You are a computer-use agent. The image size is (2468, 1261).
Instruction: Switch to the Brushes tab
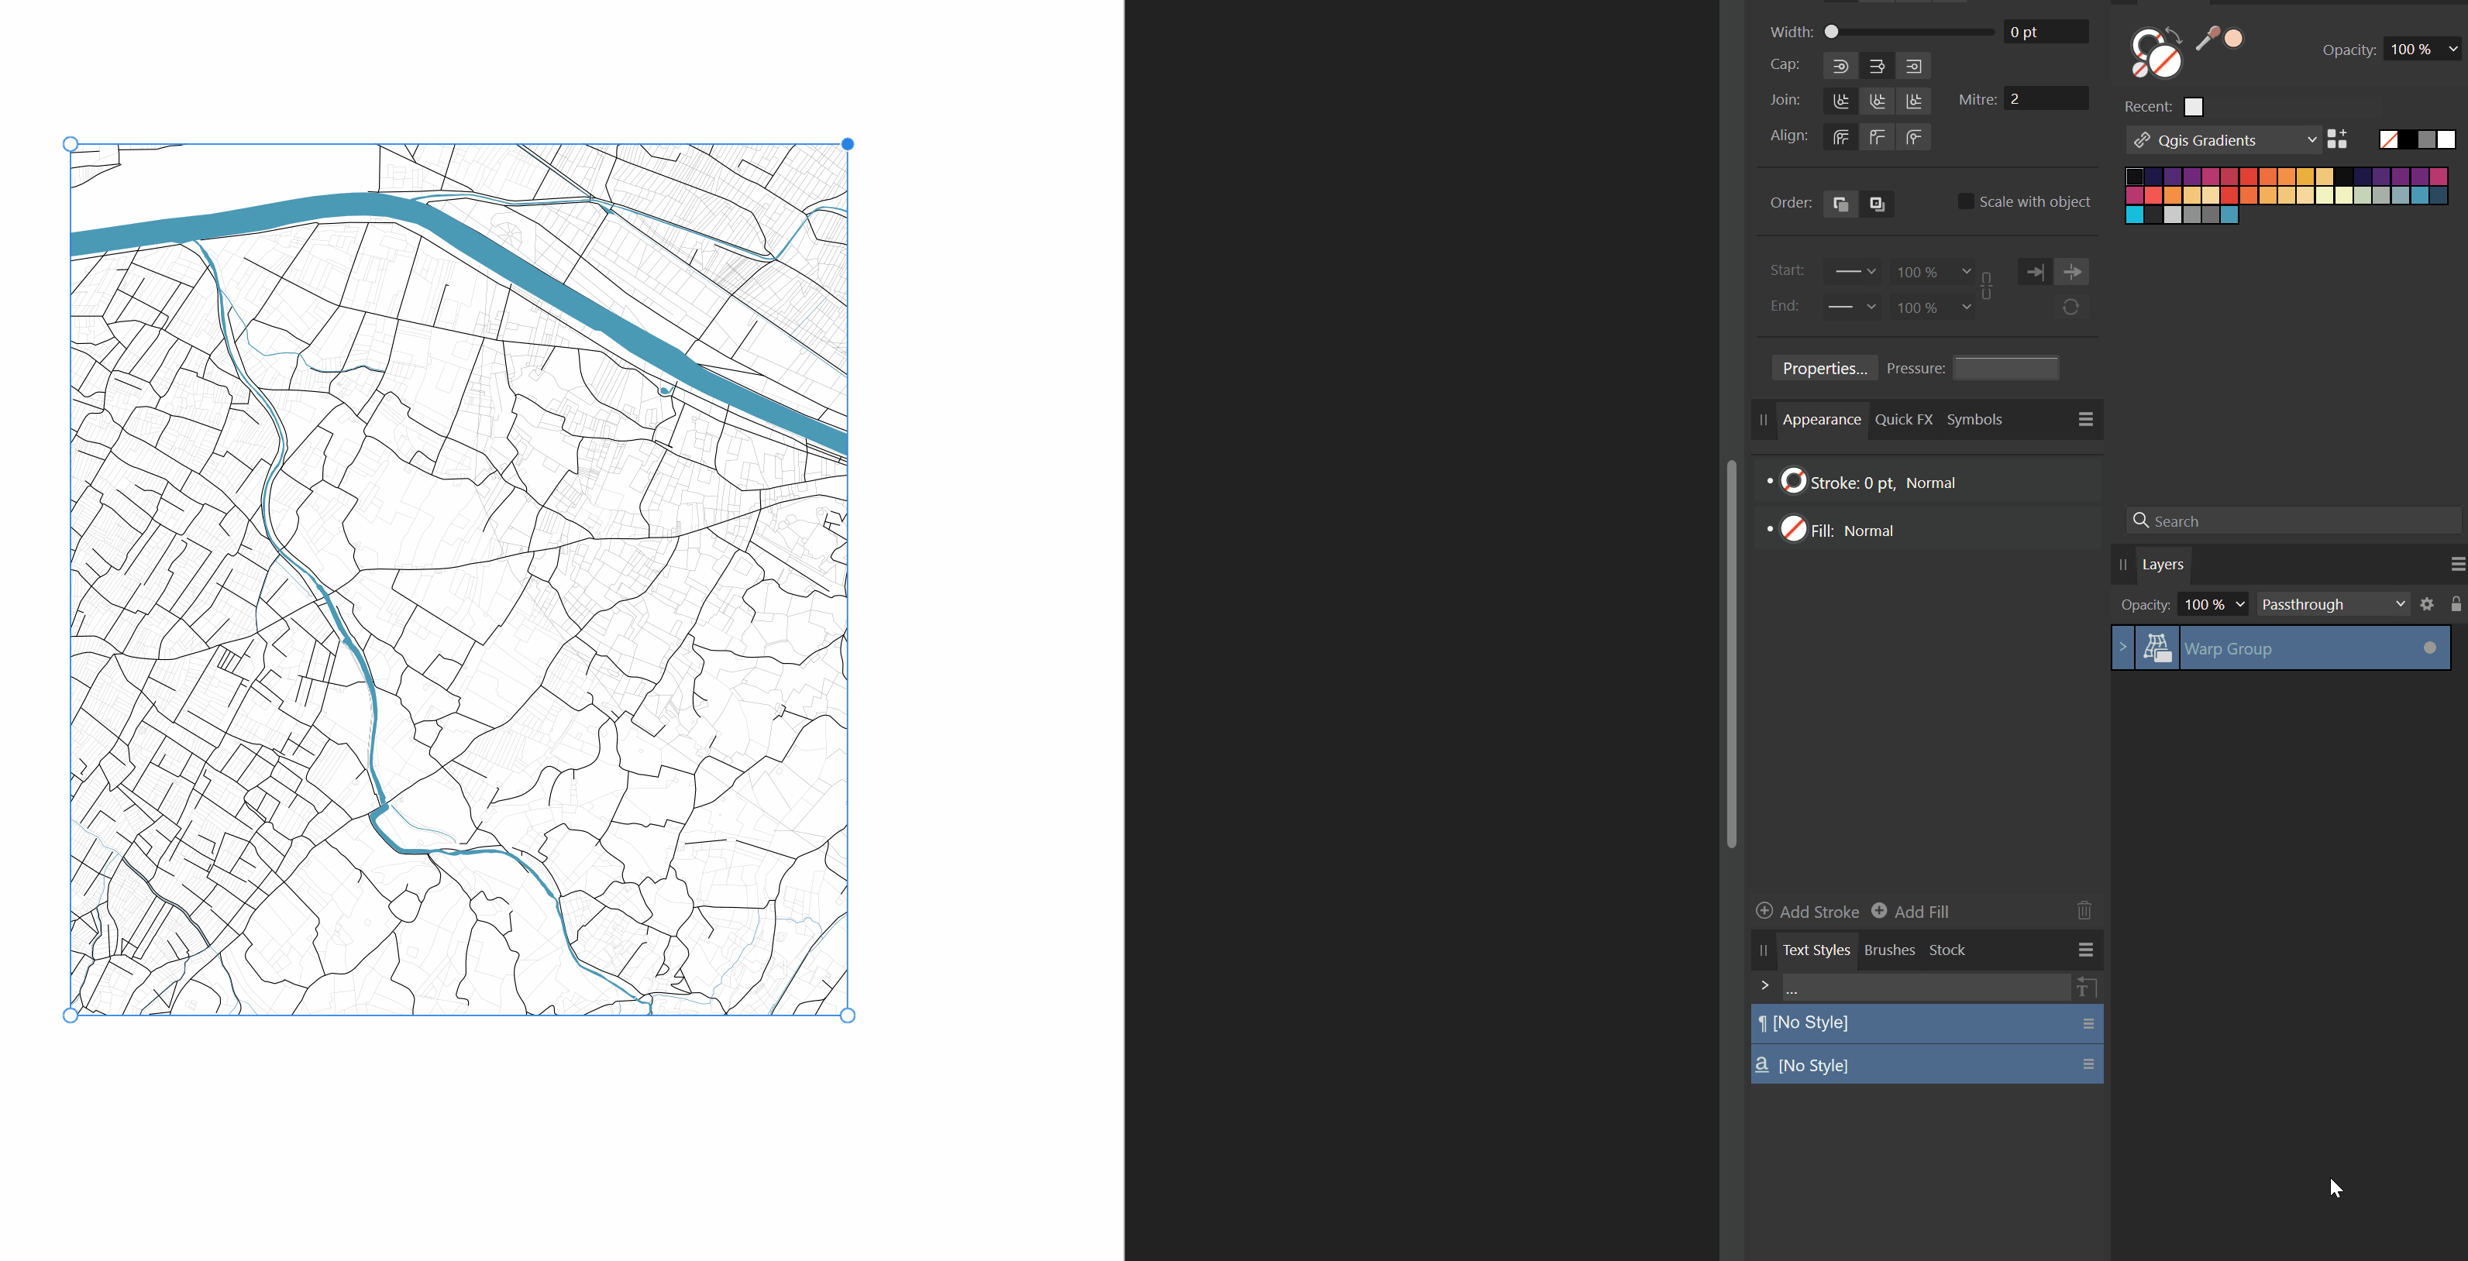1888,950
